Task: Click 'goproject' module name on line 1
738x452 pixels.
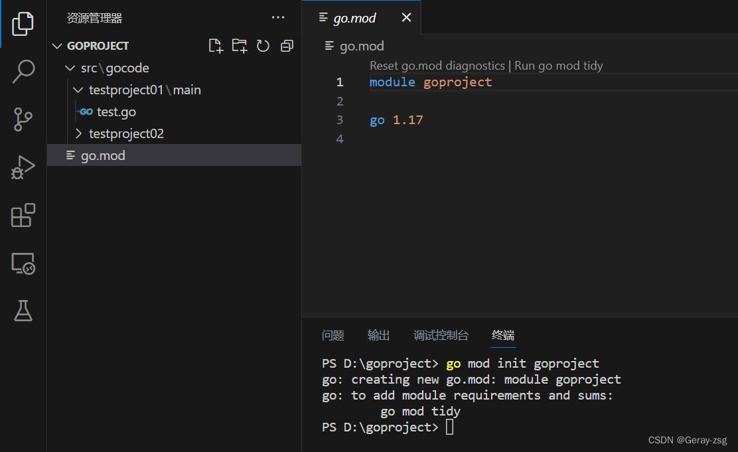Action: (457, 82)
